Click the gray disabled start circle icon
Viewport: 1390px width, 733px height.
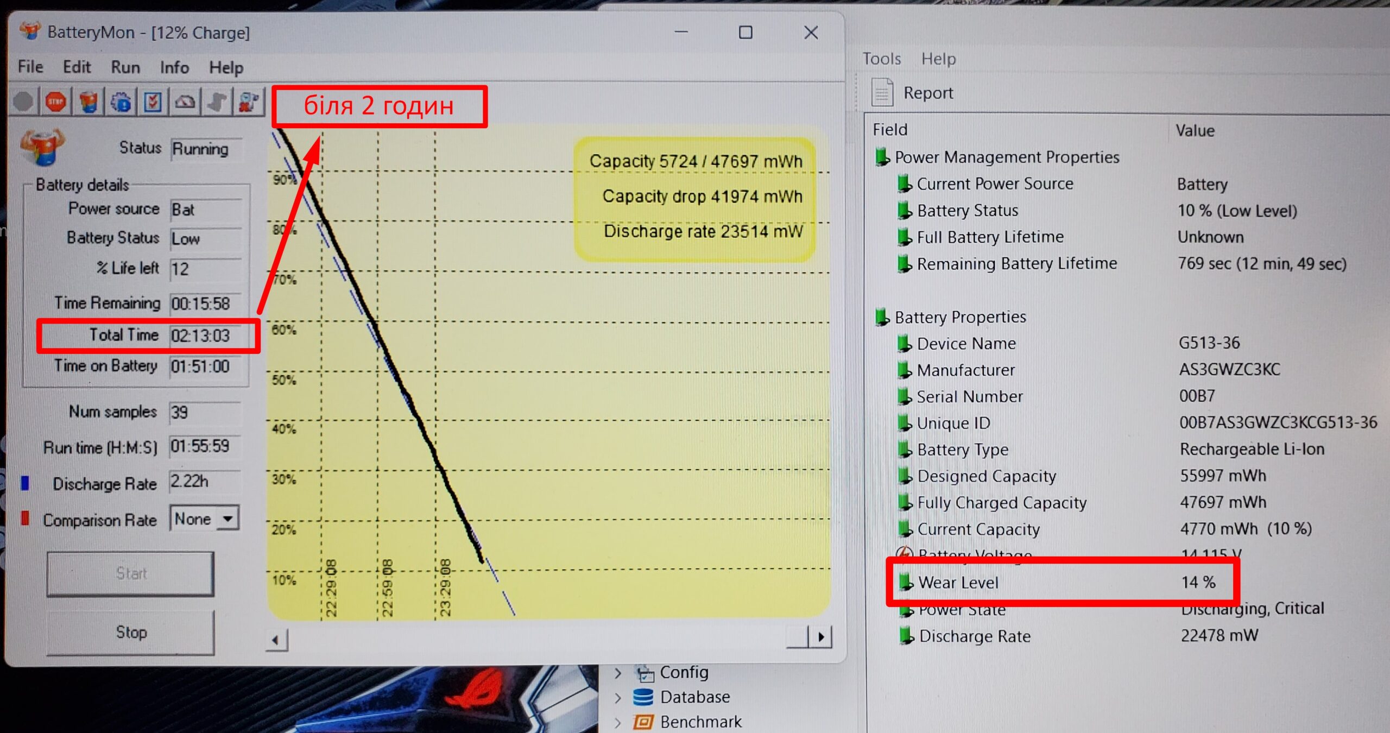(23, 102)
